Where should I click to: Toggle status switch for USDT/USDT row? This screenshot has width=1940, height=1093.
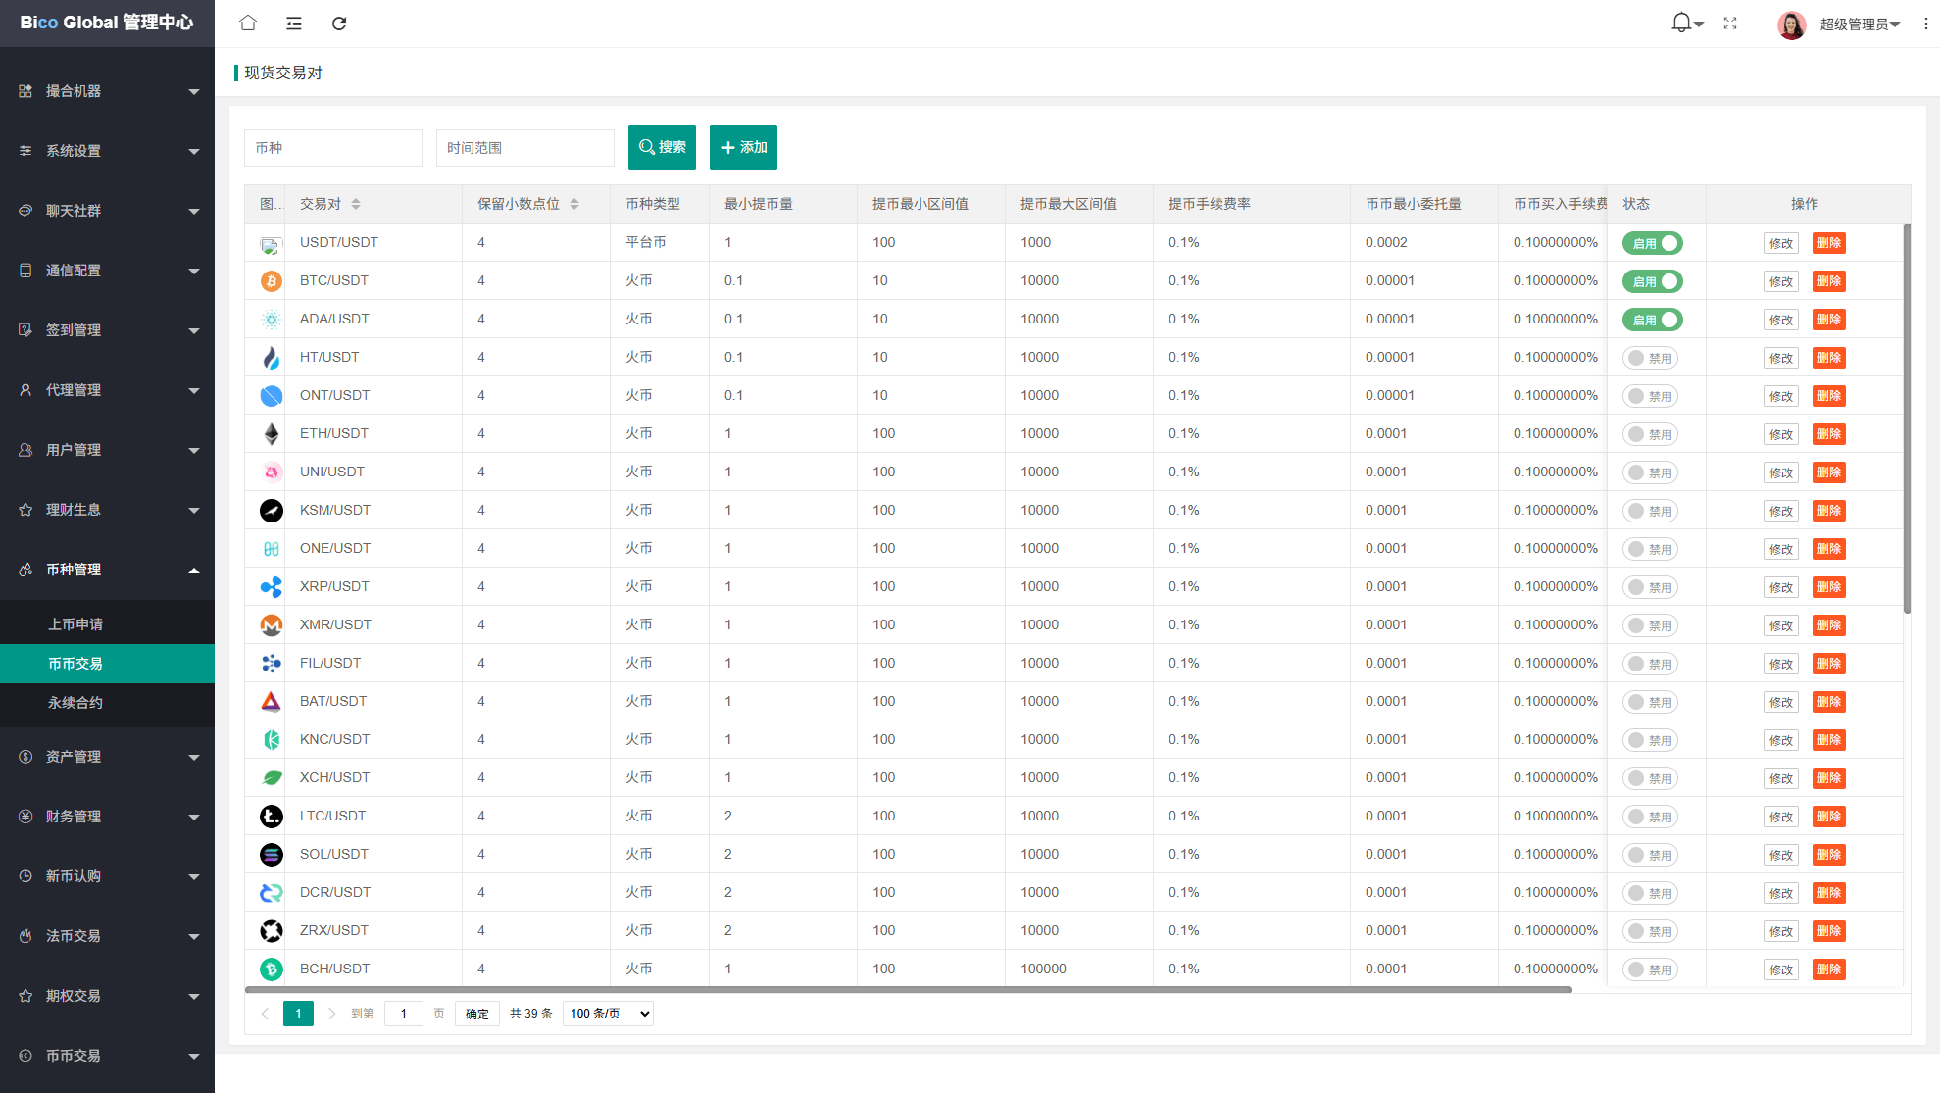click(1652, 243)
